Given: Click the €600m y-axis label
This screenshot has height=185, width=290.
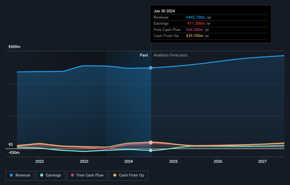Looking at the screenshot, I should click(x=14, y=47).
